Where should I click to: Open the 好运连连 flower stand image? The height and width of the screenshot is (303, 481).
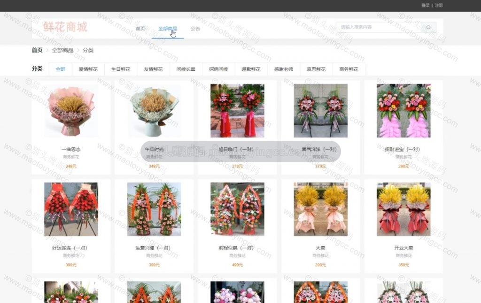71,209
